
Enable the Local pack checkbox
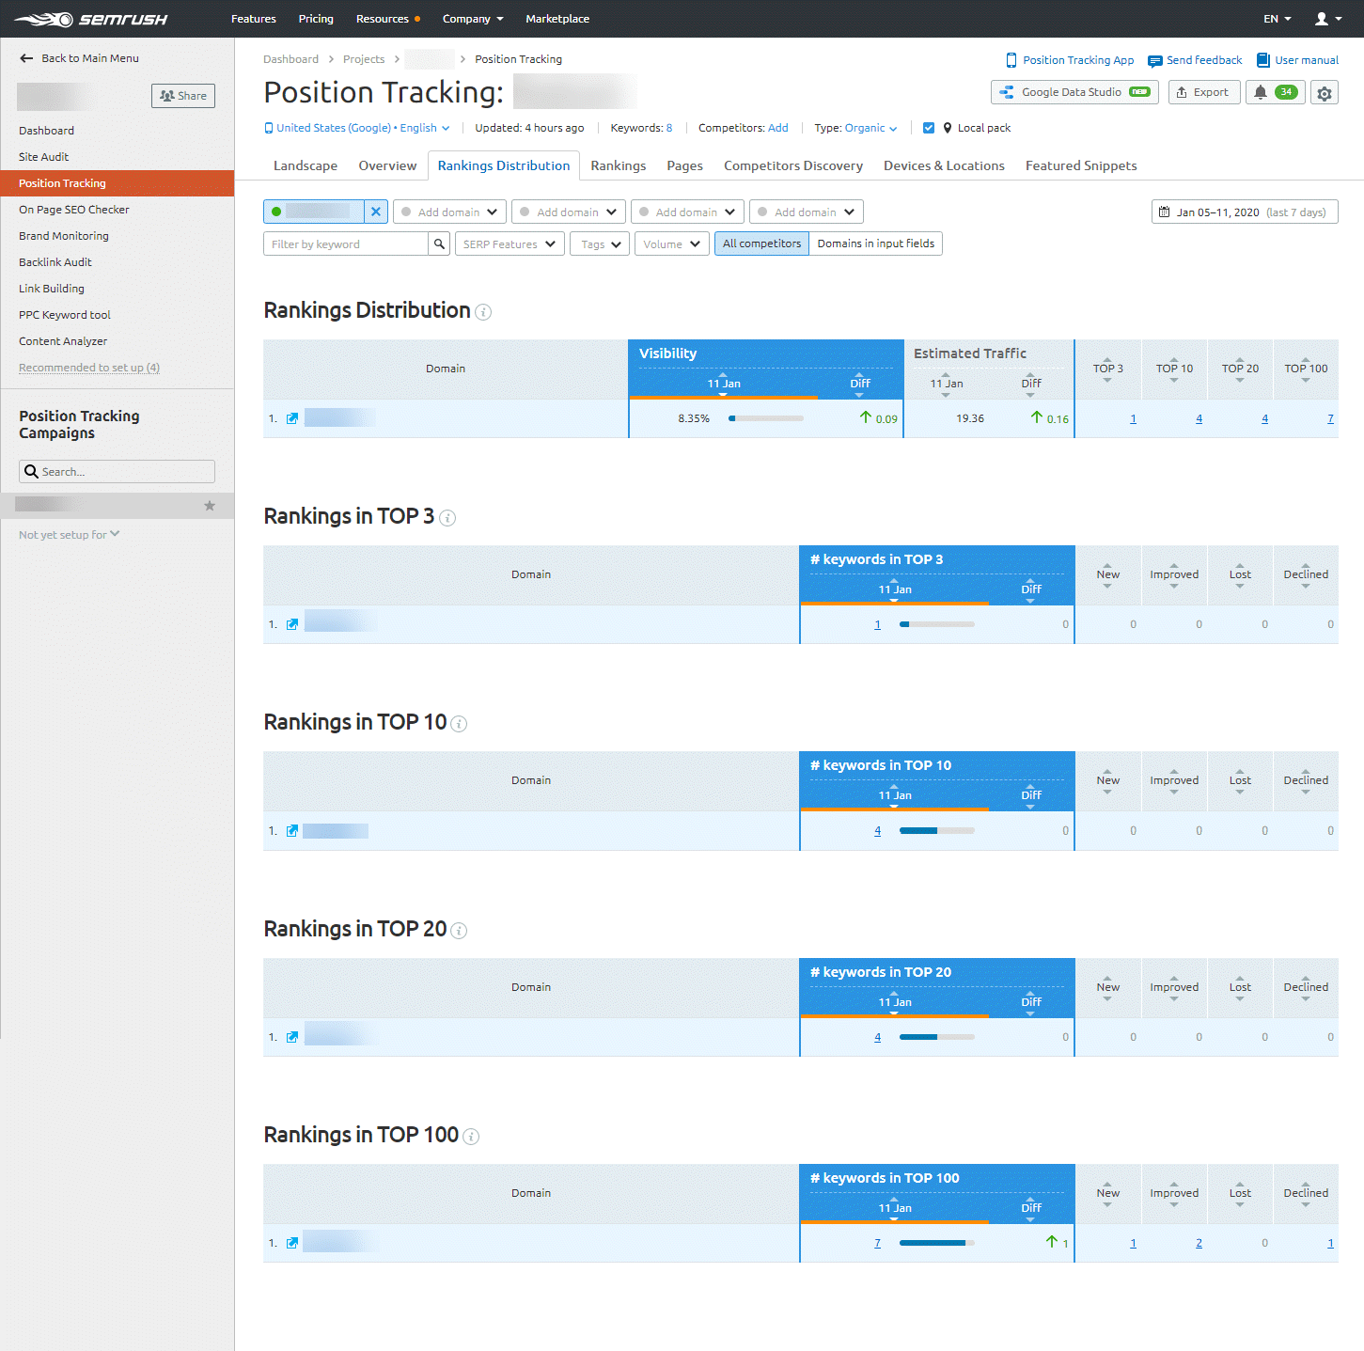click(929, 128)
